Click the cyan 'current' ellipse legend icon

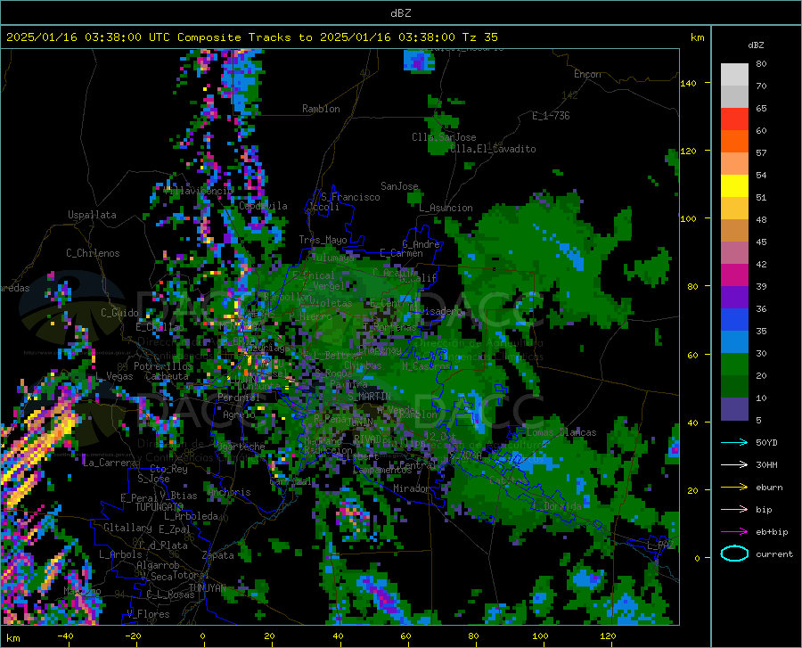734,554
